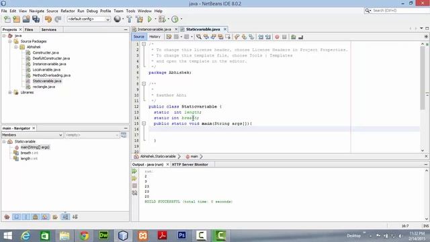Click the Uncomment lines icon
The image size is (430, 242).
click(300, 37)
